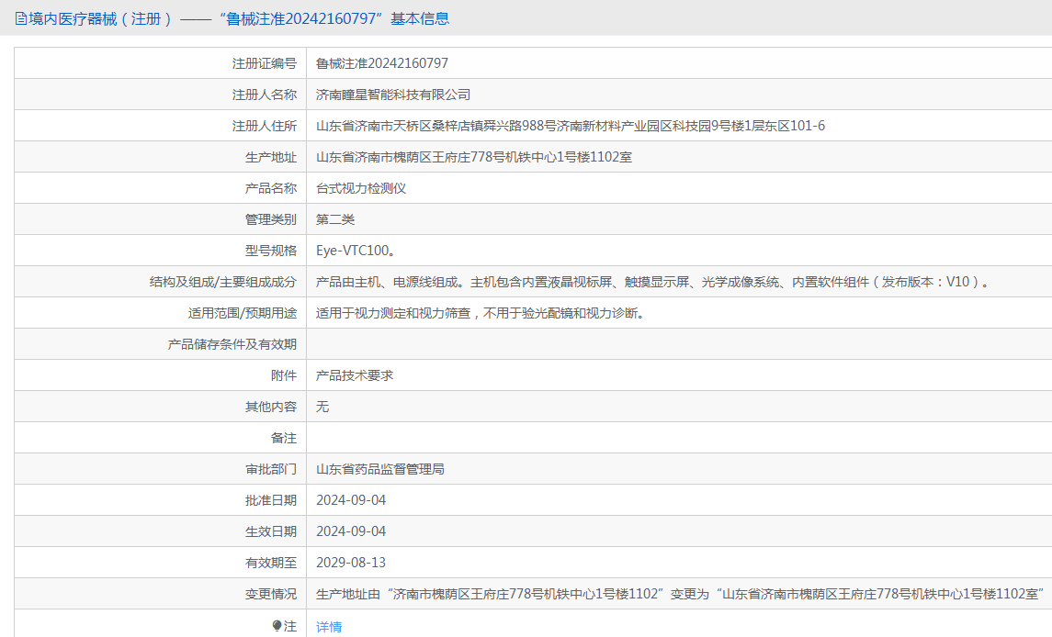Click the 备注 label
The width and height of the screenshot is (1052, 637).
[284, 438]
